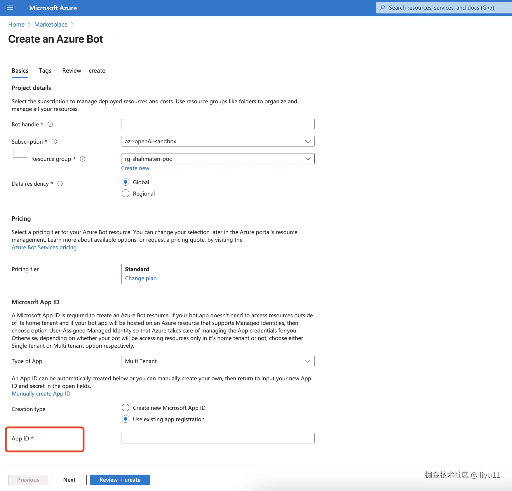This screenshot has height=491, width=512.
Task: Click the Resource group info icon
Action: point(83,159)
